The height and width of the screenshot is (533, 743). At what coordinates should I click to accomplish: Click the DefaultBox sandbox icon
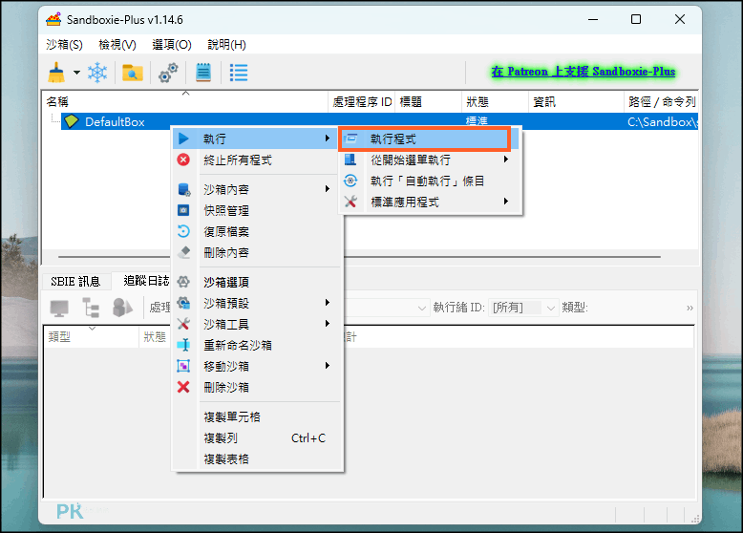click(72, 121)
